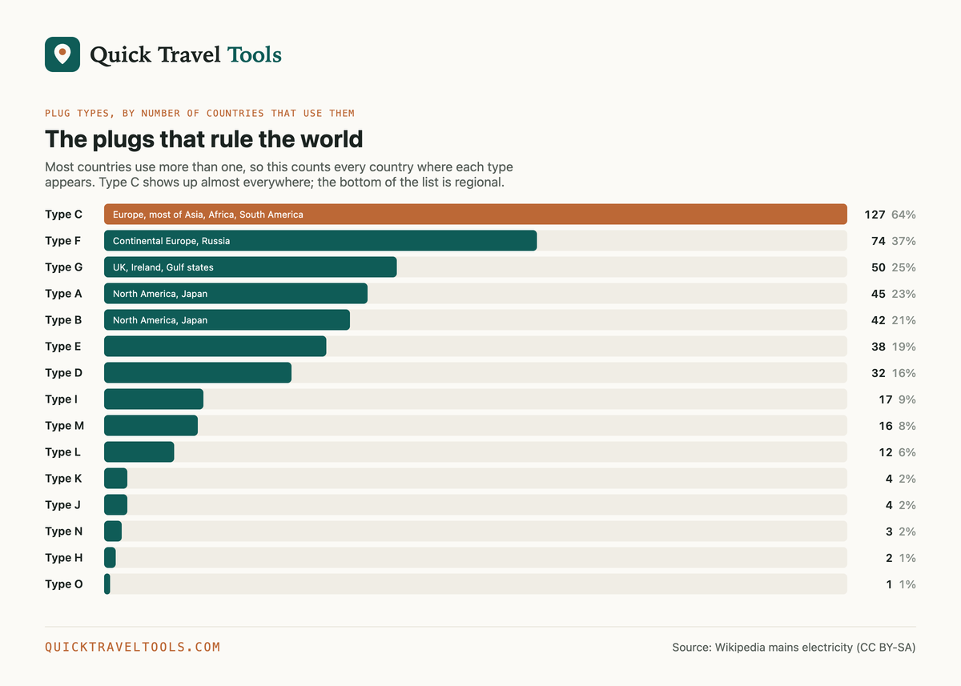Click the '38' count for Type E

879,347
